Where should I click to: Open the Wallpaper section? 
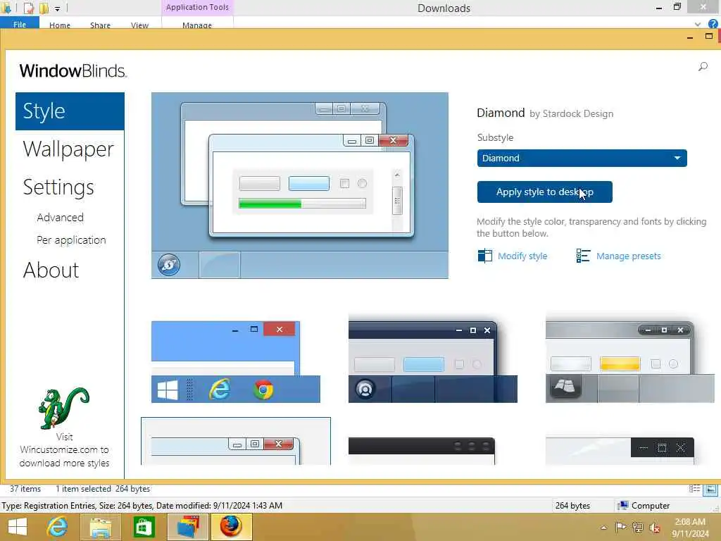coord(68,149)
